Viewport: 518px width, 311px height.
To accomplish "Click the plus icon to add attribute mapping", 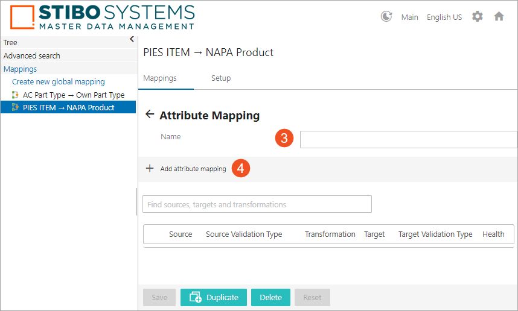I will point(150,169).
